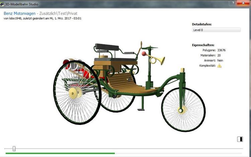
Task: Click the Polygone label
Action: [209, 50]
